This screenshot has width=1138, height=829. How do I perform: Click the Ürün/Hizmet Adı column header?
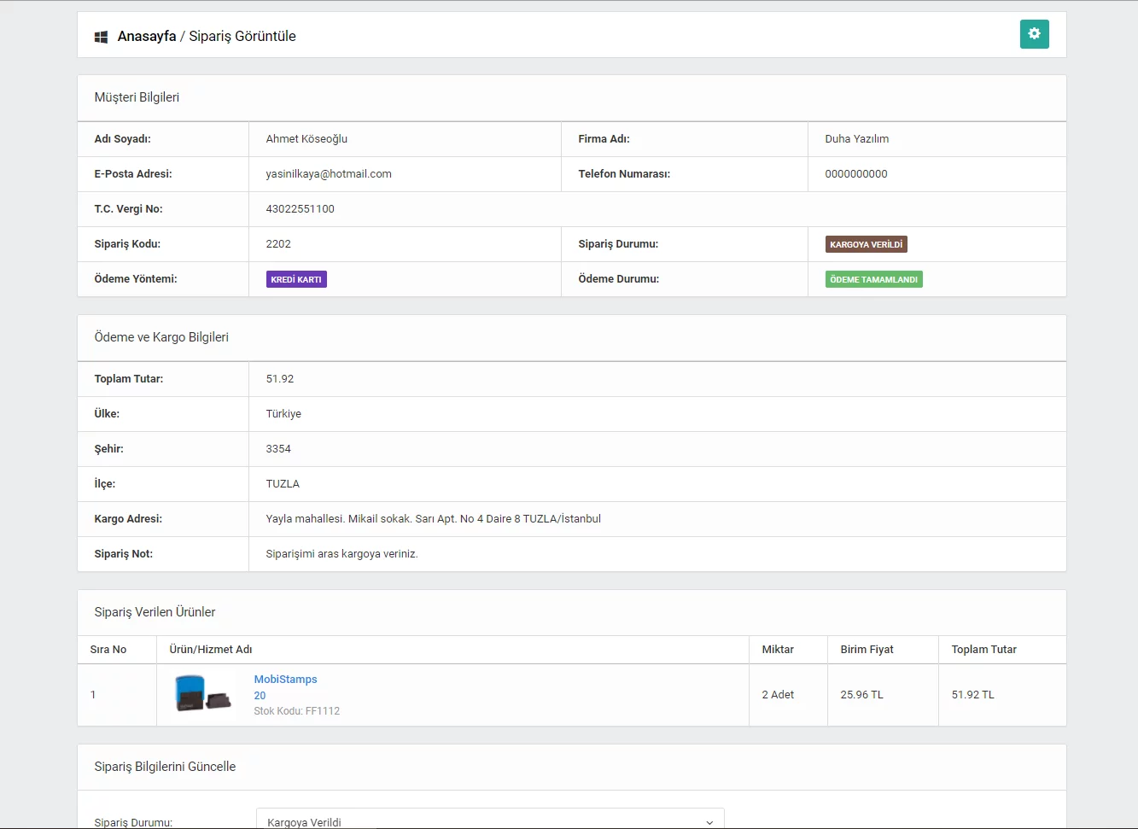(x=211, y=650)
